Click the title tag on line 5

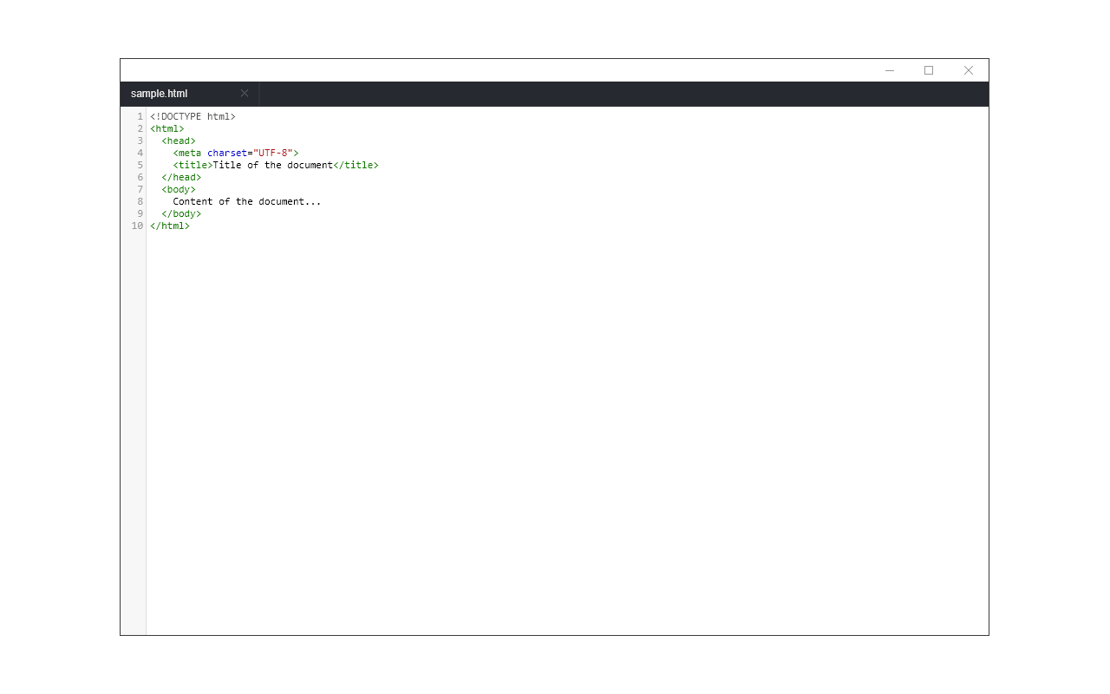[x=192, y=165]
